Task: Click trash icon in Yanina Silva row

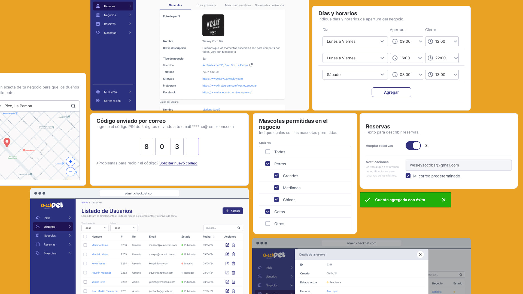Action: point(233,282)
